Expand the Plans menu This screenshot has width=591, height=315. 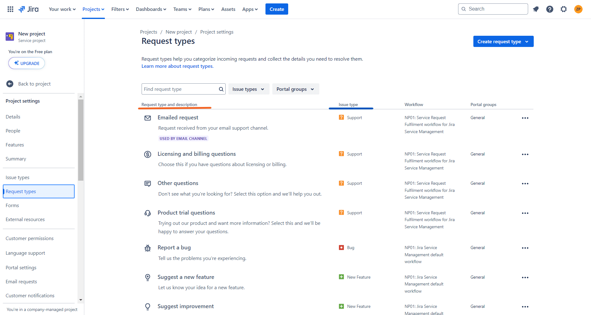206,9
